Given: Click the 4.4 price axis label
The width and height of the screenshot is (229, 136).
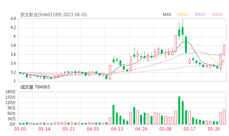Looking at the screenshot, I should coord(13,19).
